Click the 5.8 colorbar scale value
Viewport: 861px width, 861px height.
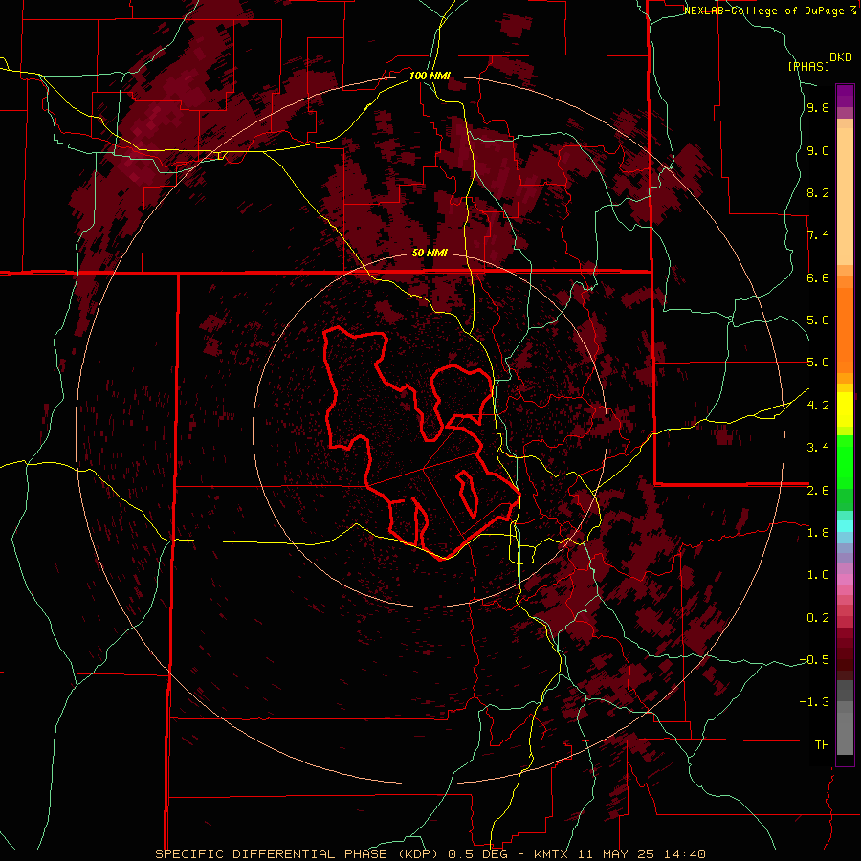(818, 320)
